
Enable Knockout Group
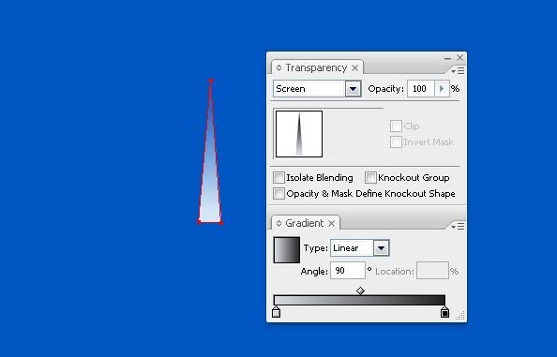370,177
